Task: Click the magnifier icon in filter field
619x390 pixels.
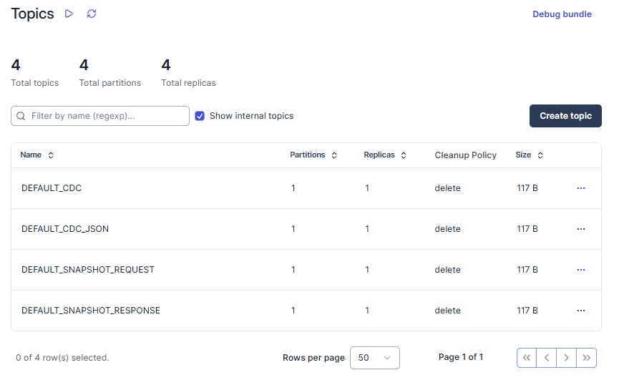Action: pyautogui.click(x=21, y=116)
